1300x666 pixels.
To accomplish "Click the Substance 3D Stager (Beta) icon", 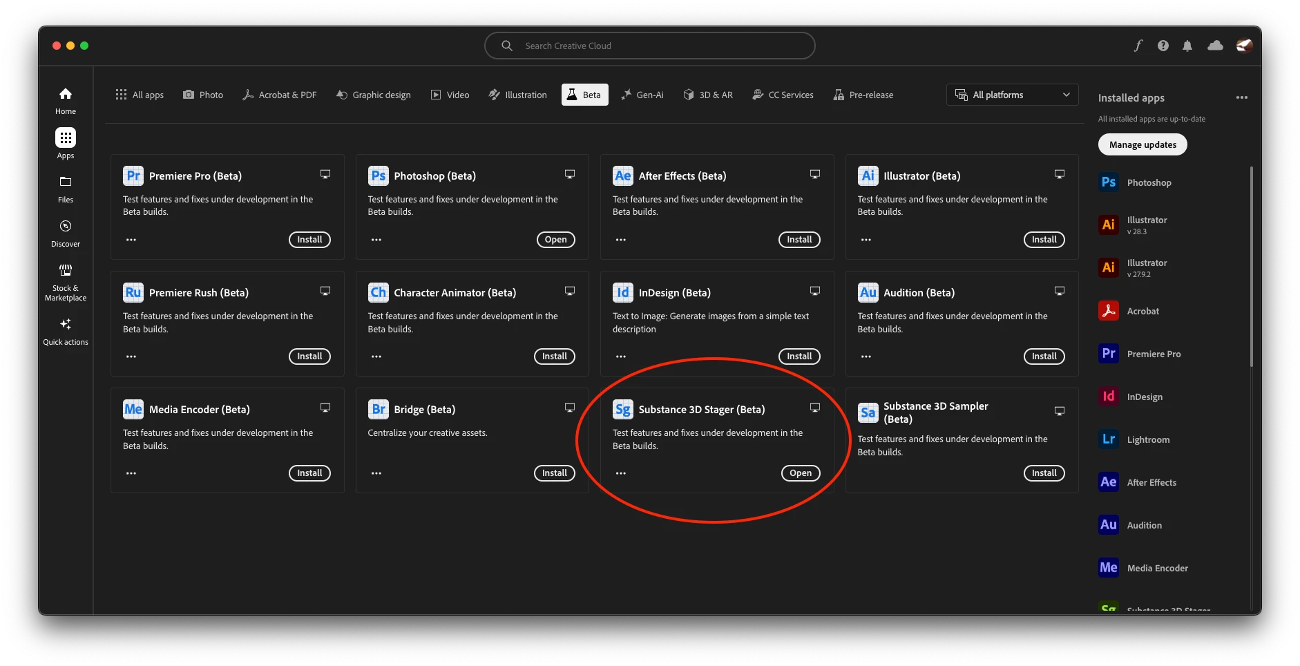I will pyautogui.click(x=623, y=409).
